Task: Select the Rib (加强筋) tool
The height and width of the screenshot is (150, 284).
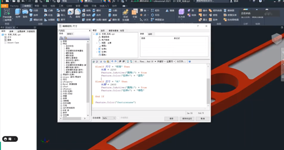Action: (x=49, y=20)
